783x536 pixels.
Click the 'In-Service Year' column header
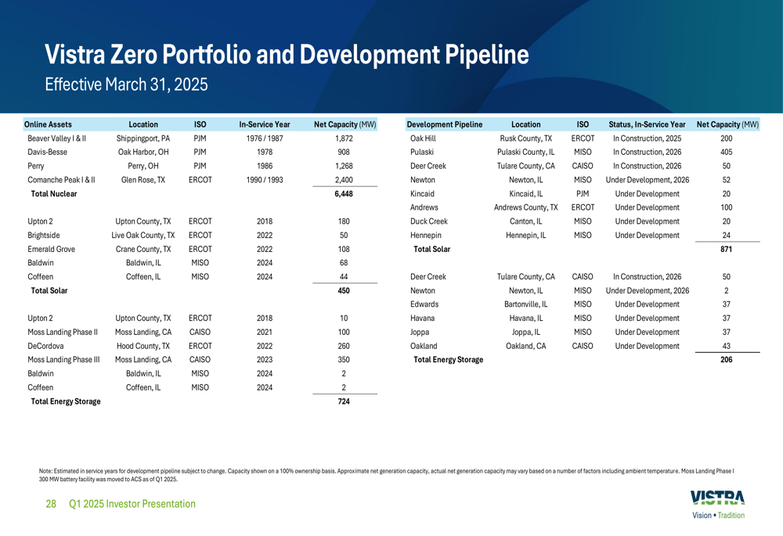click(264, 124)
